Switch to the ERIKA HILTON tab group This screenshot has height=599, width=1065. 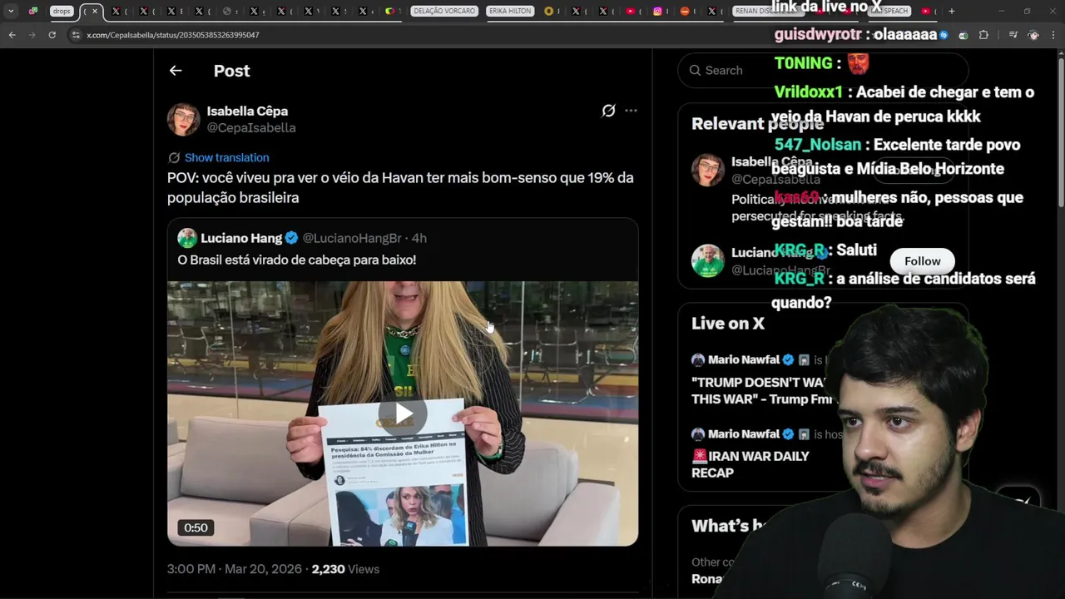pos(510,11)
